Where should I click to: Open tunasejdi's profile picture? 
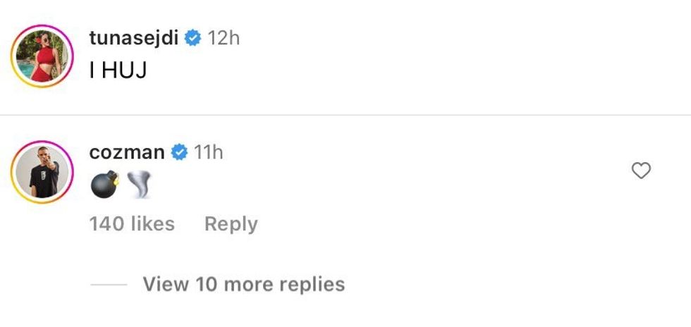pyautogui.click(x=42, y=56)
